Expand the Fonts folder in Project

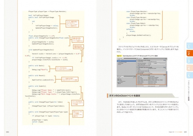[x=118, y=79]
